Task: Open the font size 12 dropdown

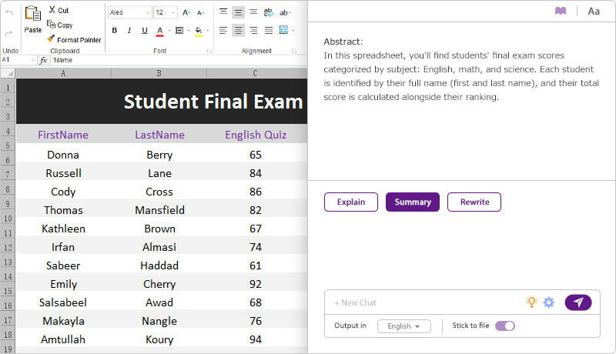Action: 173,13
